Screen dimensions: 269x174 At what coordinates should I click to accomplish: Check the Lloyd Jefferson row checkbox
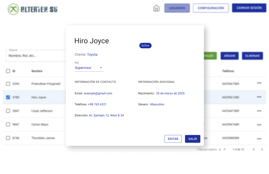pos(8,111)
